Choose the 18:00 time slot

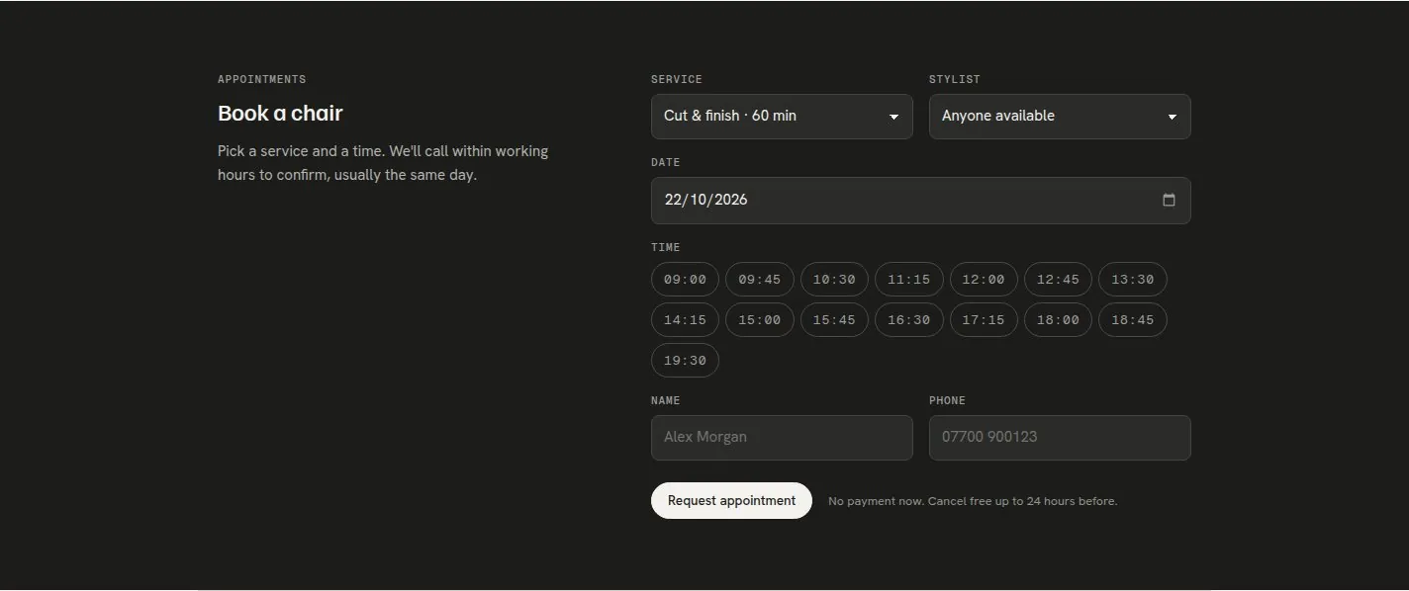pyautogui.click(x=1058, y=320)
